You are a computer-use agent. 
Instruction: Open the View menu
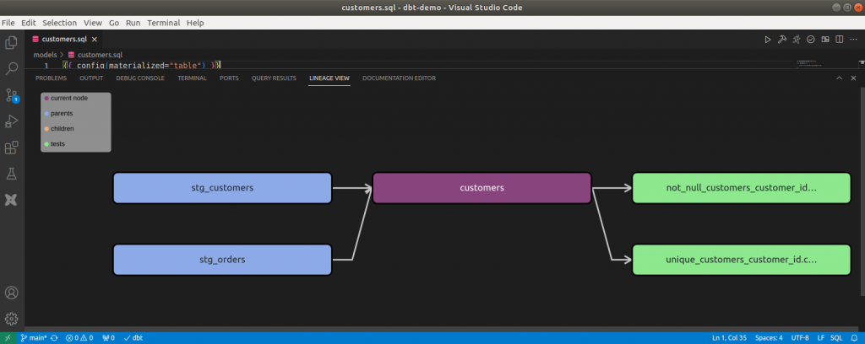[x=93, y=23]
